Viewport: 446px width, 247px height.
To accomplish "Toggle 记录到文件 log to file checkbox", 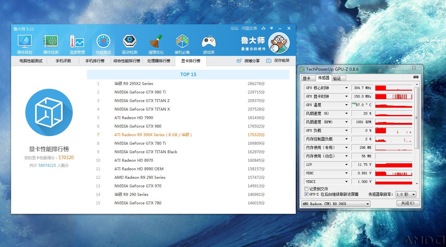I will pos(306,189).
